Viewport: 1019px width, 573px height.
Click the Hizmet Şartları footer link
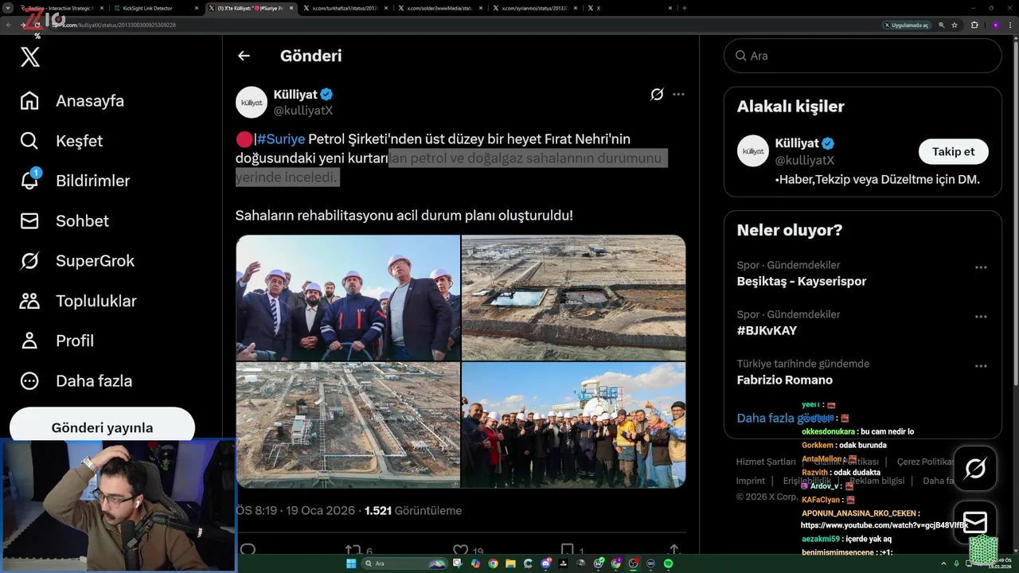tap(766, 462)
